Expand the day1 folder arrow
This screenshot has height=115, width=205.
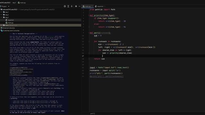(1, 12)
